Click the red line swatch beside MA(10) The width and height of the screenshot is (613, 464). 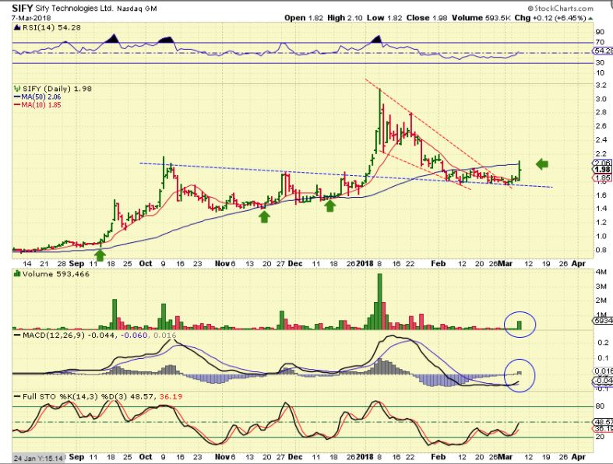pos(17,105)
